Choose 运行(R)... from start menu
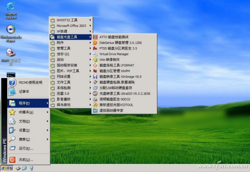 28,148
